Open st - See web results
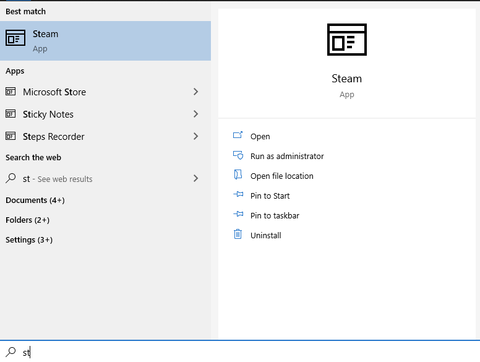Image resolution: width=480 pixels, height=362 pixels. click(105, 179)
